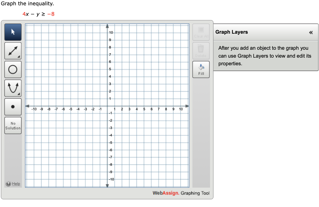Screen dimensions: 319x207
Task: Choose the circle drawing tool
Action: [13, 69]
